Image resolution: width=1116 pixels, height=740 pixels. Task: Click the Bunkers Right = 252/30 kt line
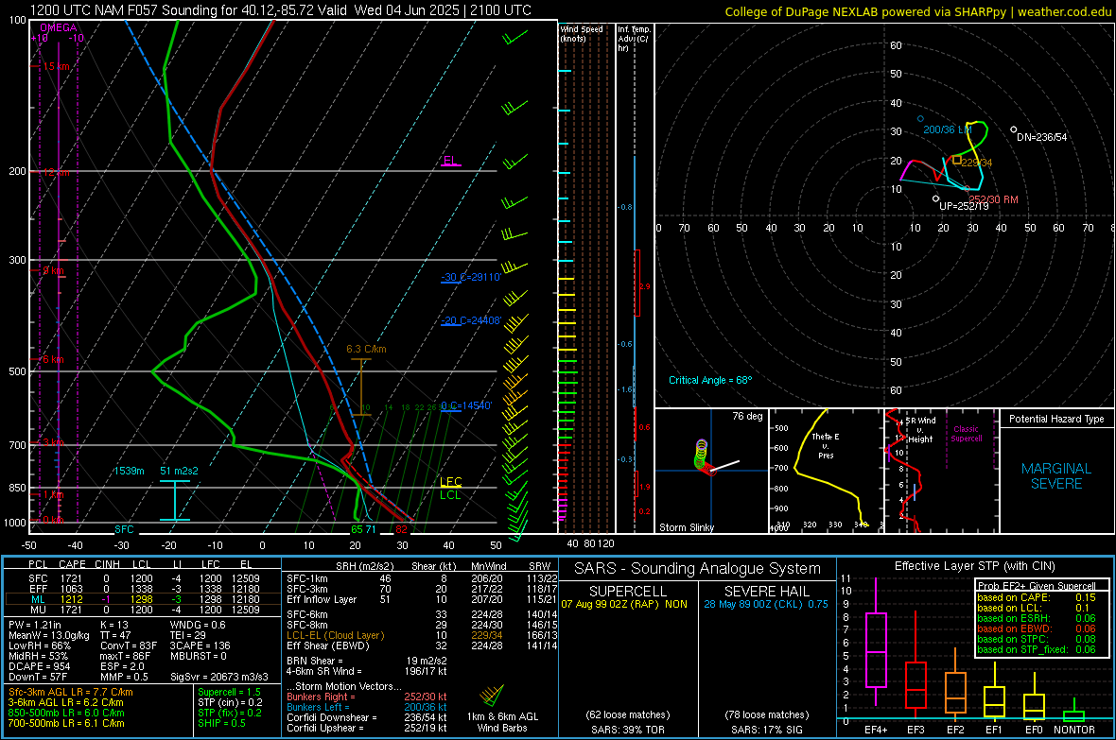pos(367,697)
